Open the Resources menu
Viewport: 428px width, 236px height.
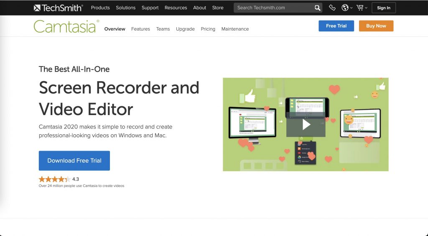tap(176, 8)
